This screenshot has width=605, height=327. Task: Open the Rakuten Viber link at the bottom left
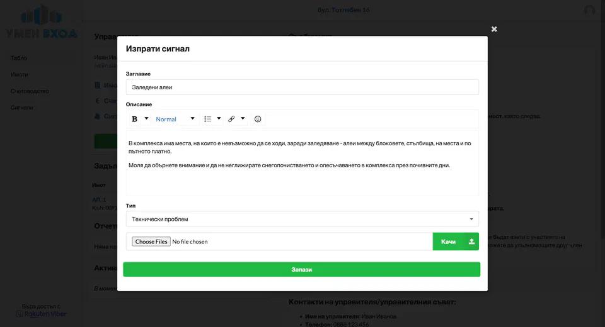pos(42,314)
